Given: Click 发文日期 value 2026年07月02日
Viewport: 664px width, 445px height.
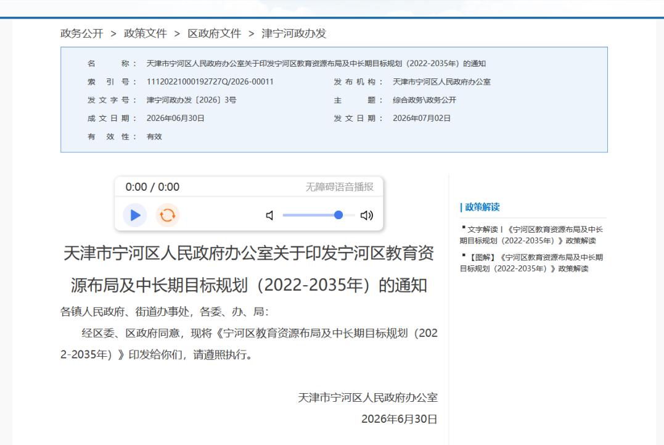Looking at the screenshot, I should pos(421,119).
